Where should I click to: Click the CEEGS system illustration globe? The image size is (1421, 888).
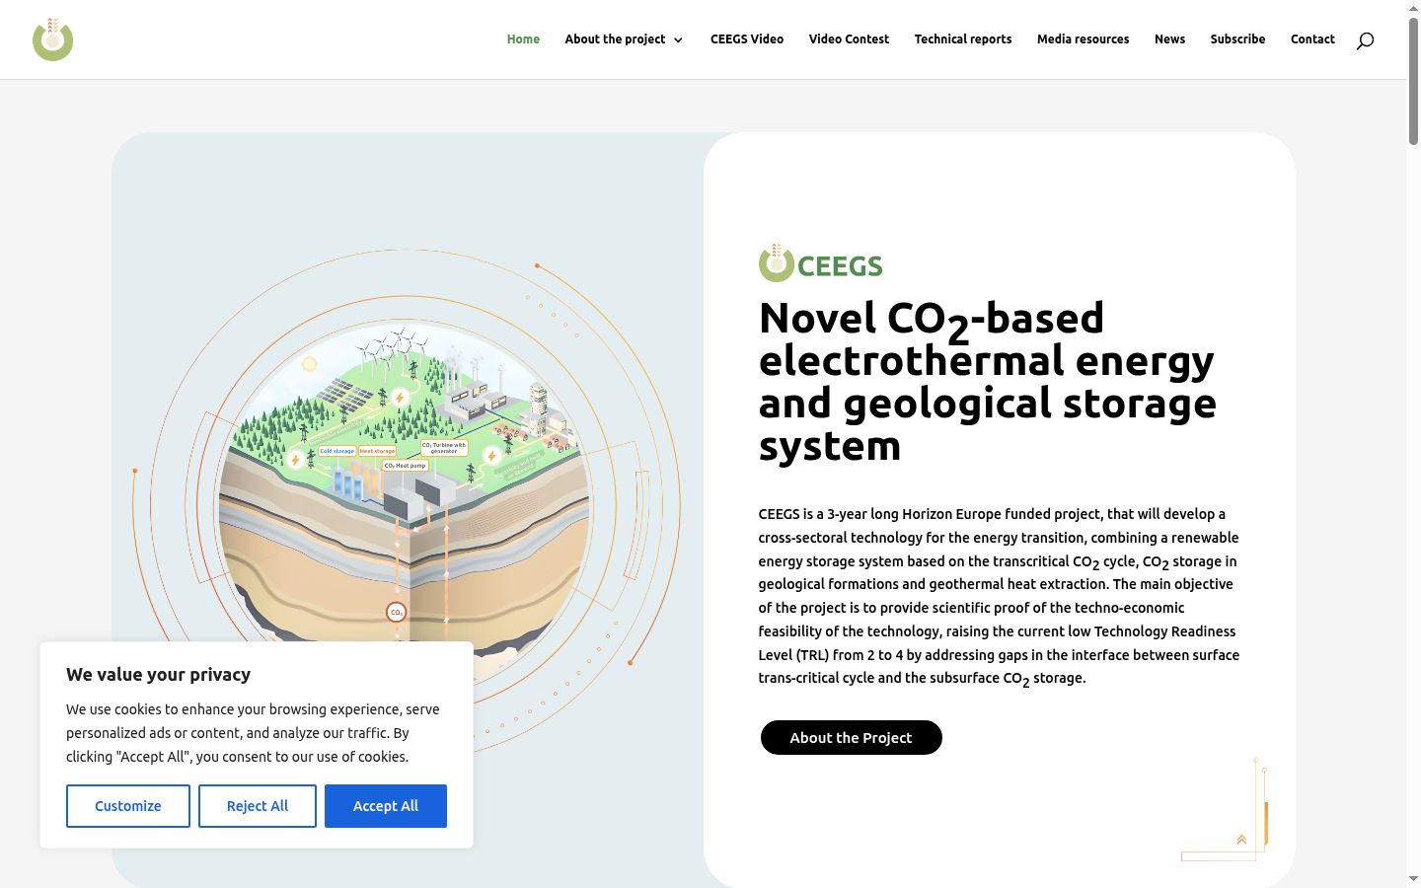pyautogui.click(x=405, y=503)
